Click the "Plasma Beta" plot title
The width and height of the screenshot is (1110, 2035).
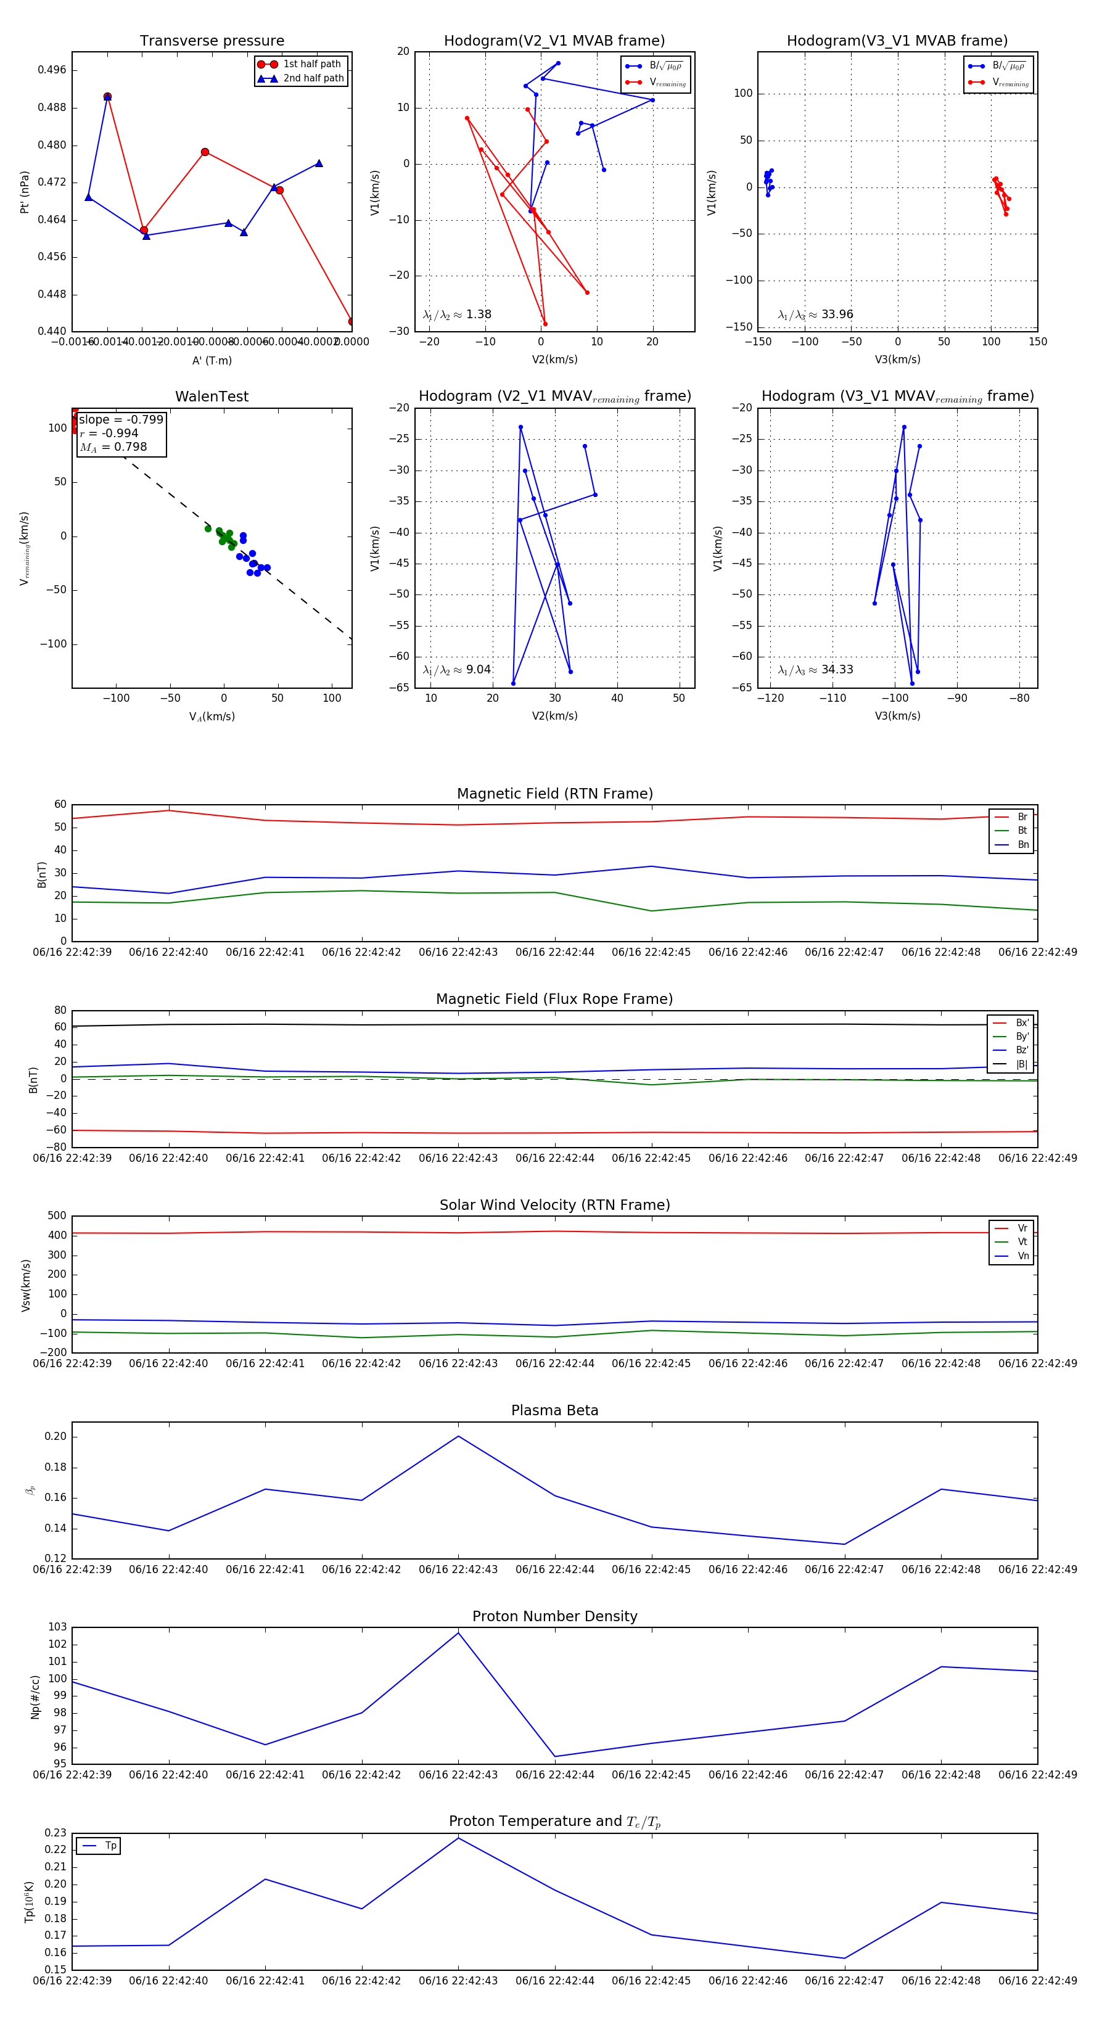[x=554, y=1411]
